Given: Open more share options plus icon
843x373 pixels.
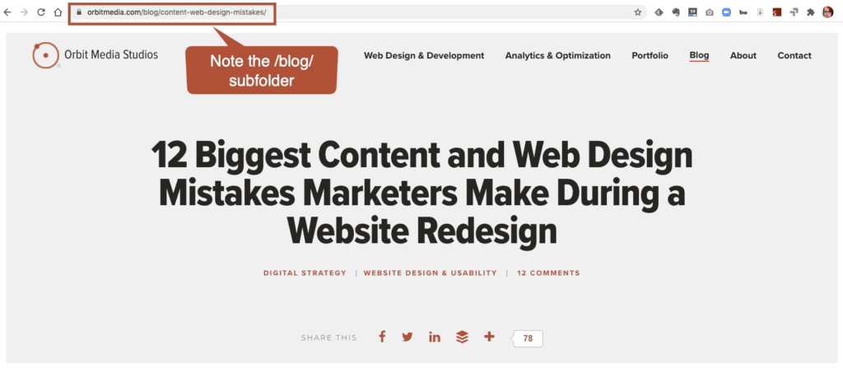Looking at the screenshot, I should 489,337.
